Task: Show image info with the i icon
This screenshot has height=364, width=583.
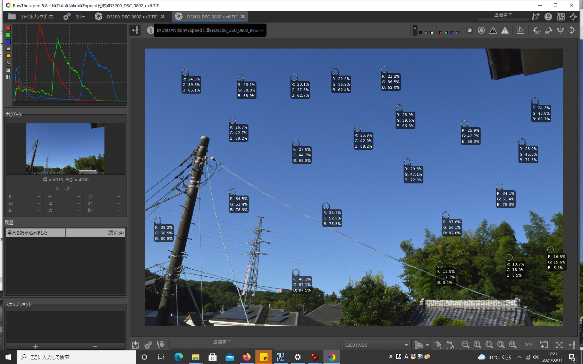Action: 150,30
